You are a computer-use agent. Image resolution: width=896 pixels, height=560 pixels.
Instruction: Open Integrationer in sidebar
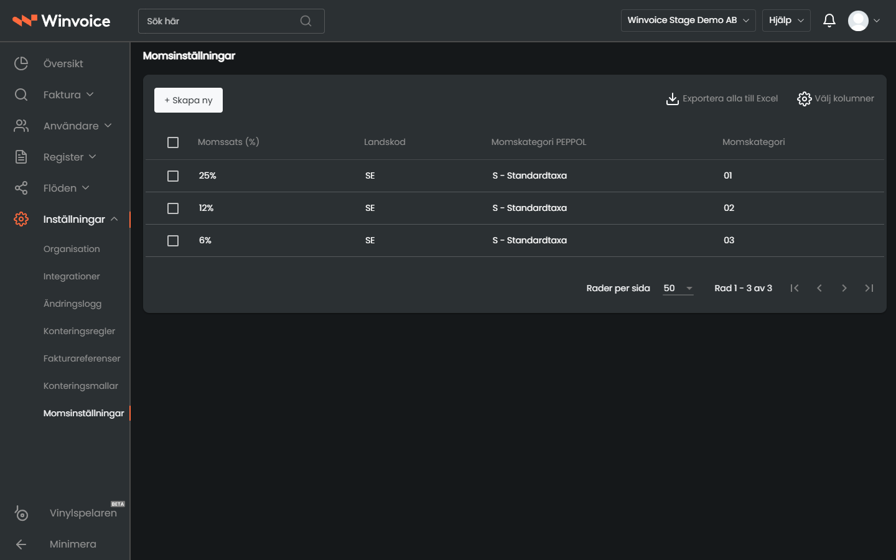pyautogui.click(x=72, y=276)
